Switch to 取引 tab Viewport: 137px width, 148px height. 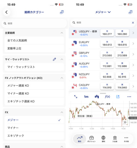click(80, 139)
